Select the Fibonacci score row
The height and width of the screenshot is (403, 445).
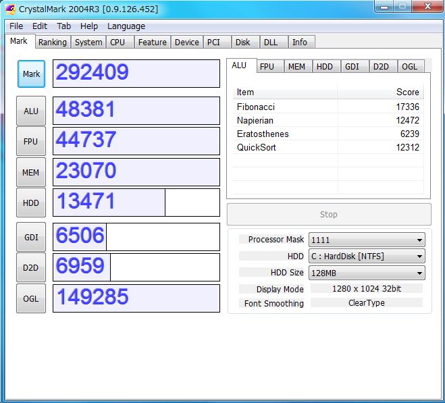(x=328, y=107)
